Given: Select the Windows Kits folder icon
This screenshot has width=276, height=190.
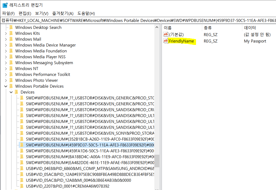Looking at the screenshot, I should point(11,33).
